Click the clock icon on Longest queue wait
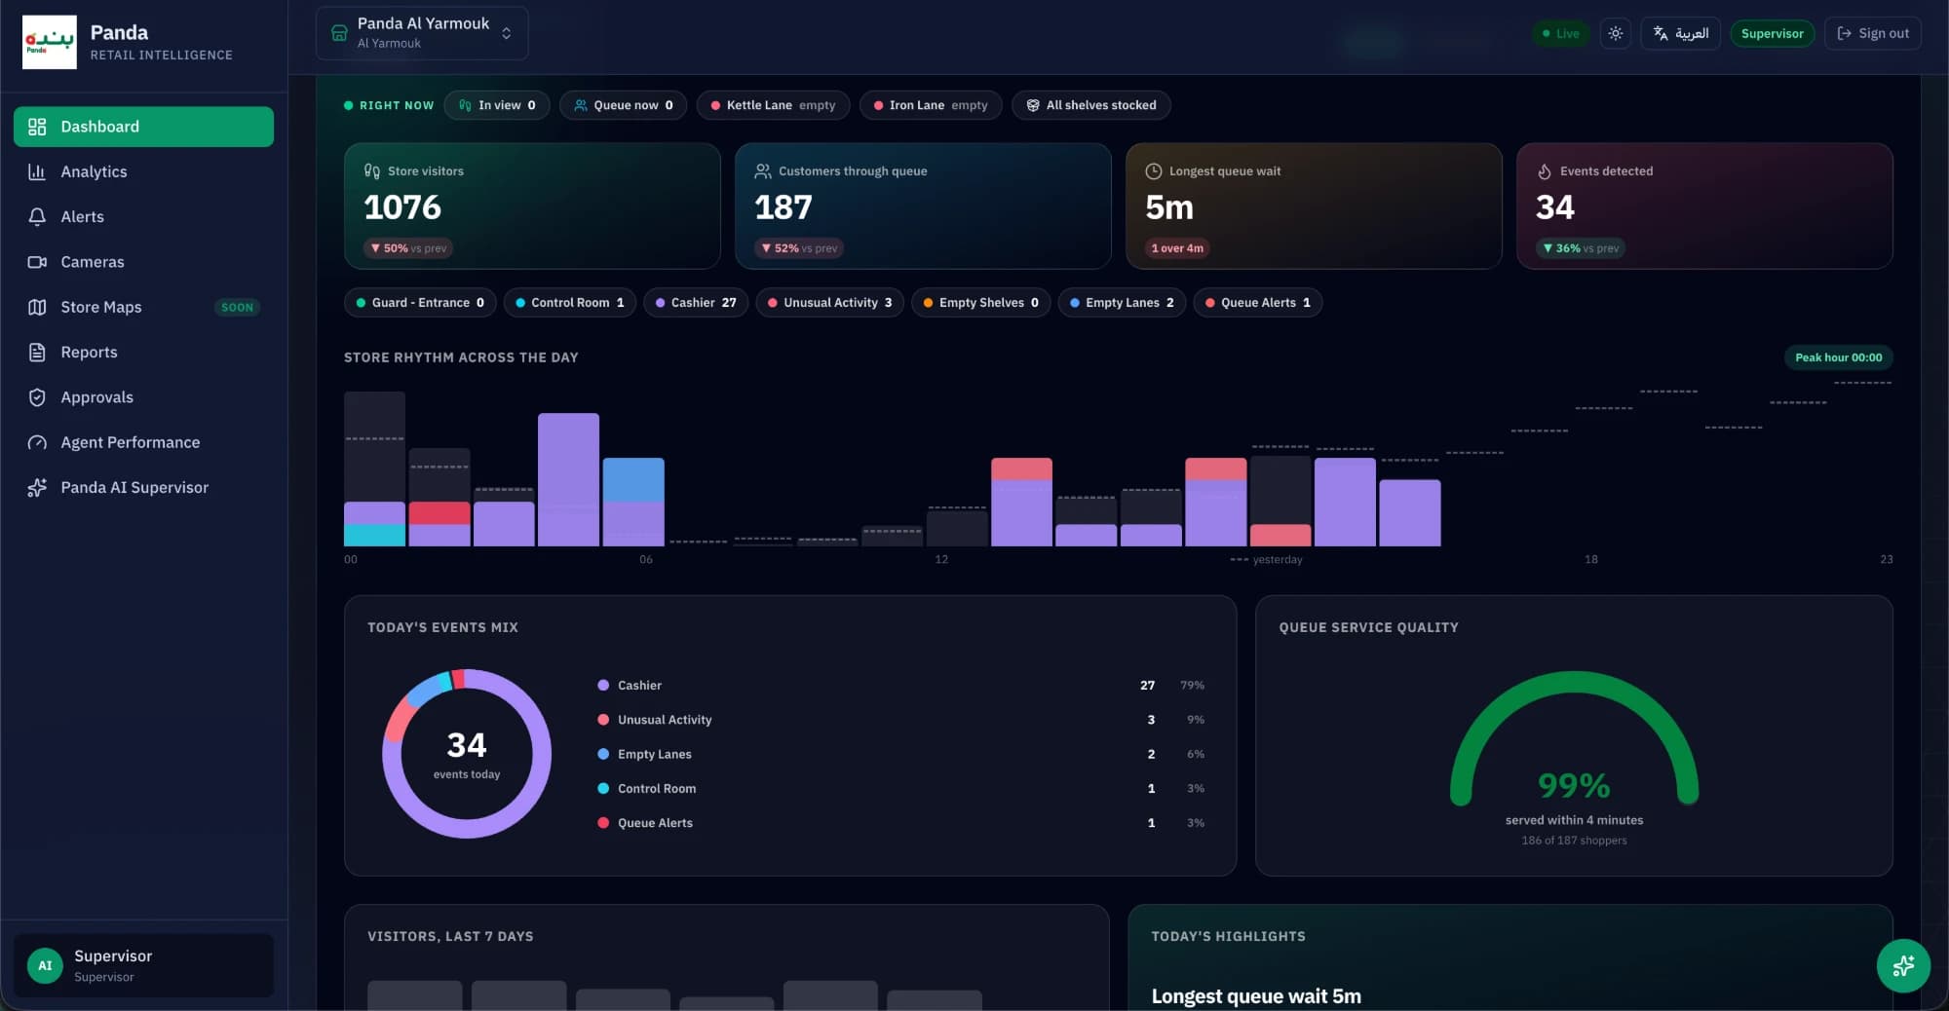Screen dimensions: 1949x1011 click(1154, 170)
